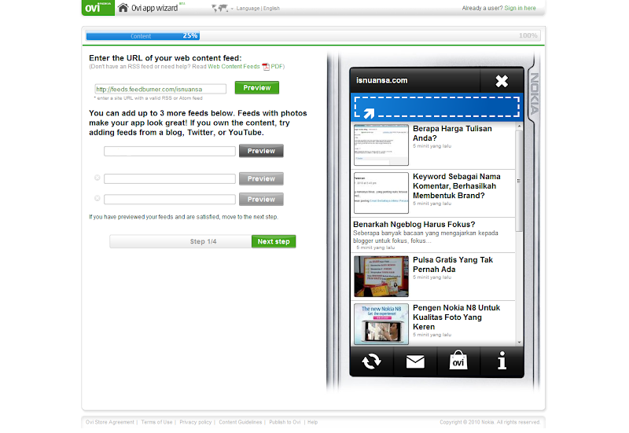
Task: Go home via the house icon
Action: coord(123,8)
